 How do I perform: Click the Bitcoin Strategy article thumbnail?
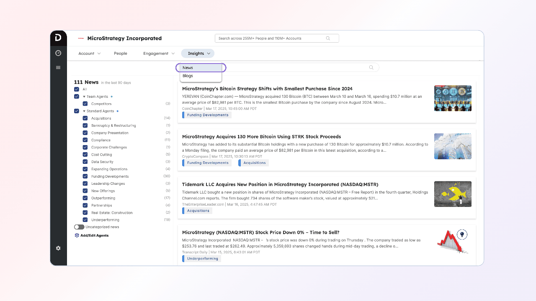[x=453, y=98]
